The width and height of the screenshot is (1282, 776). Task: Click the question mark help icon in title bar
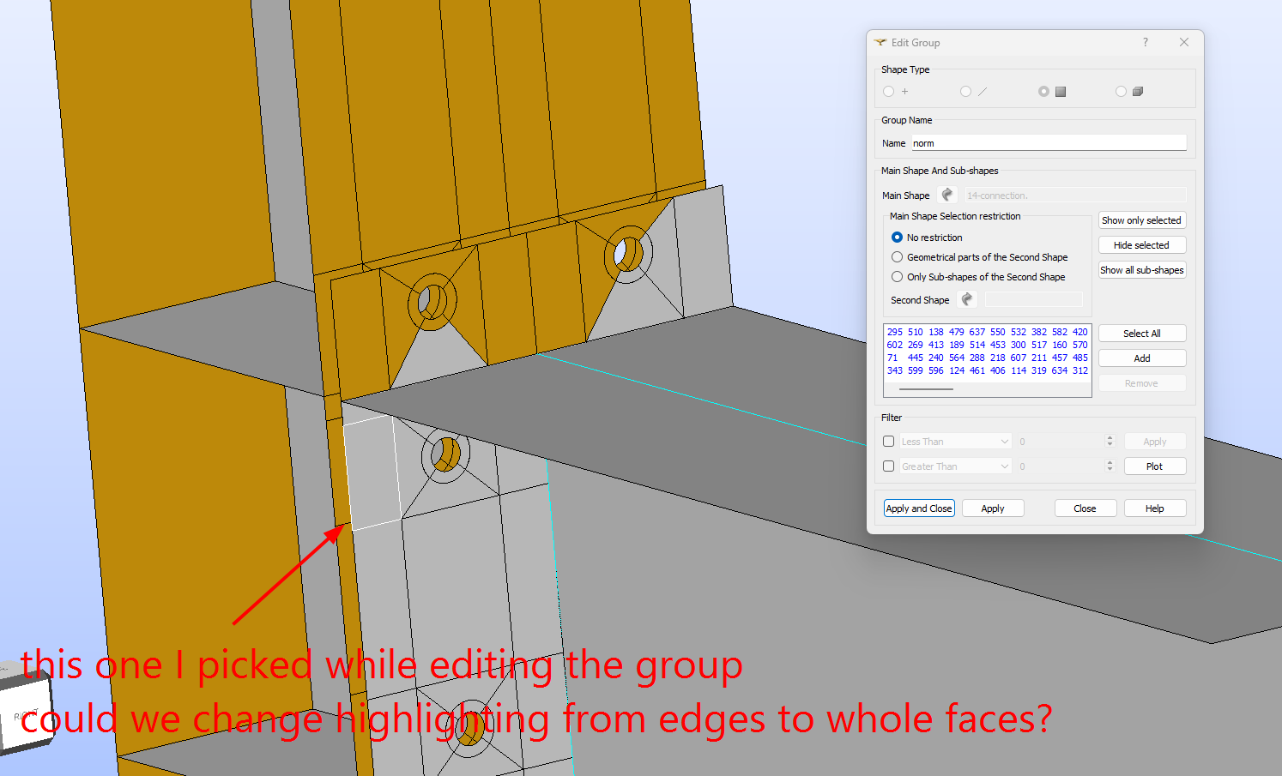(x=1145, y=42)
